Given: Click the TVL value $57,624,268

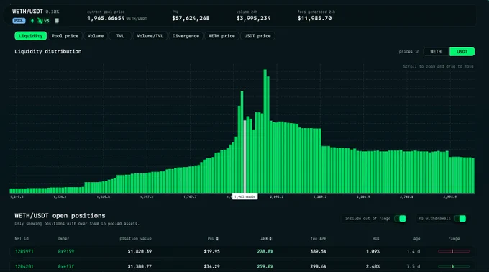Looking at the screenshot, I should click(x=191, y=19).
